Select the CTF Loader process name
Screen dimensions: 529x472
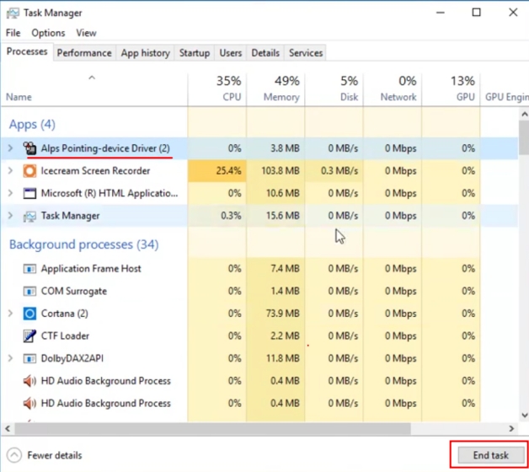tap(65, 336)
